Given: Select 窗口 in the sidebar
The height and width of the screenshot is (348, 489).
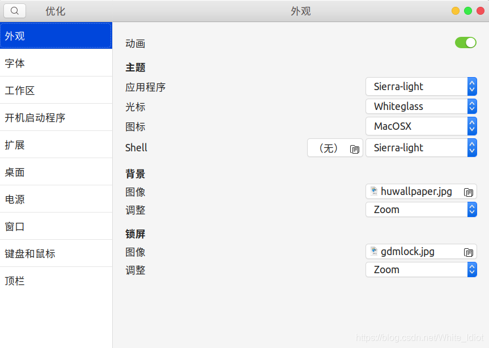Looking at the screenshot, I should [56, 226].
